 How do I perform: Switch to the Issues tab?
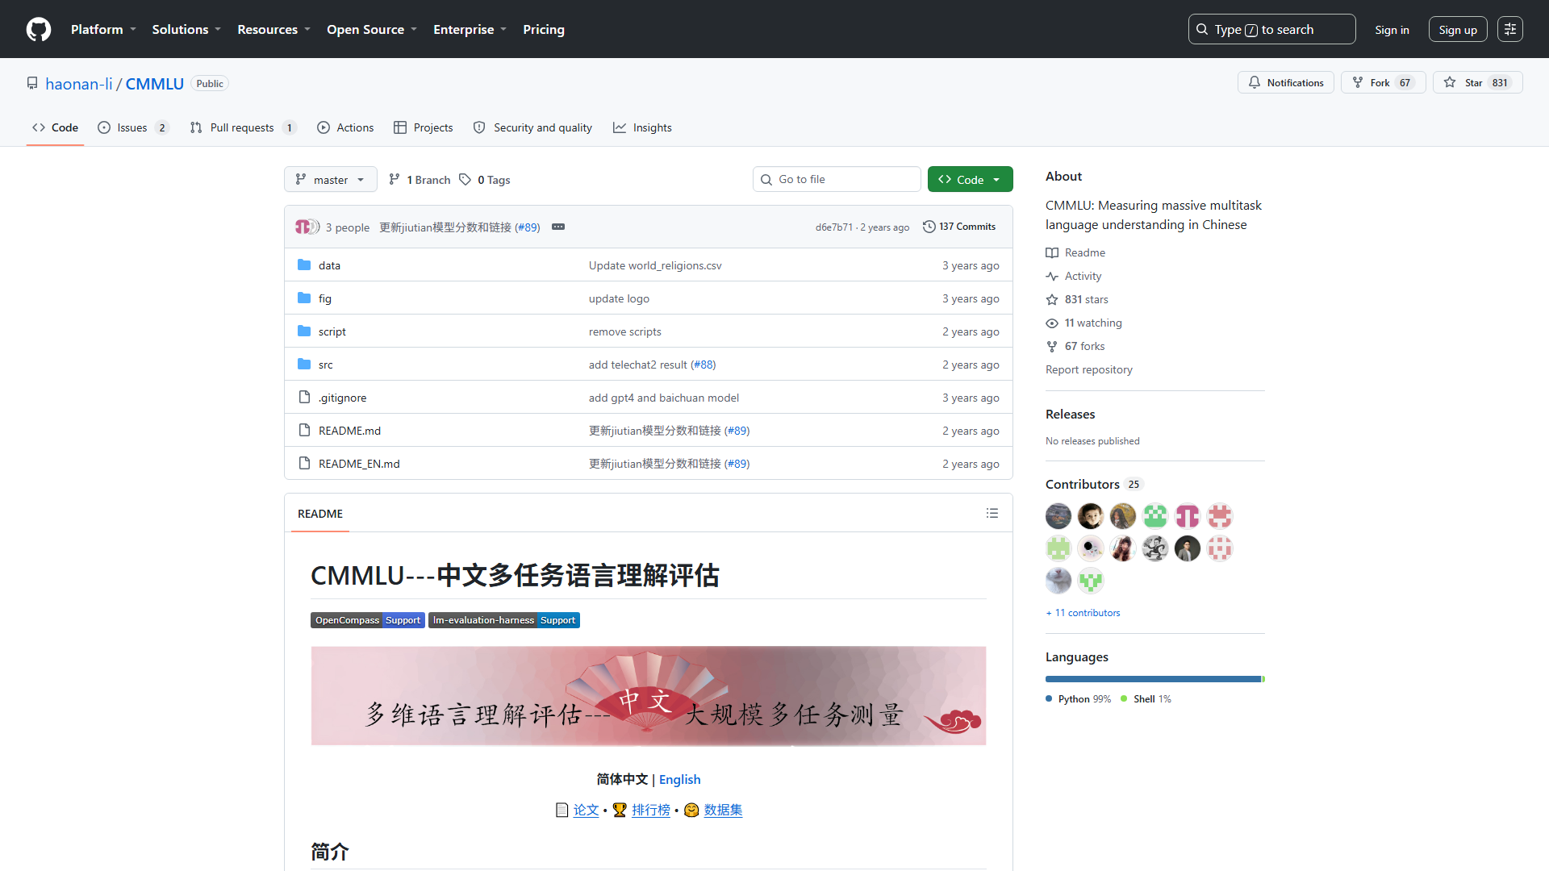pos(133,127)
